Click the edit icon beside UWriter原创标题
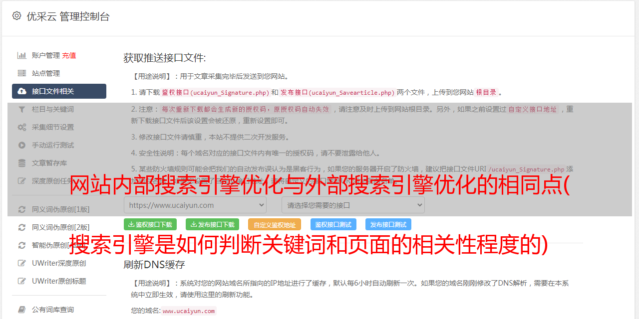This screenshot has width=639, height=319. pyautogui.click(x=22, y=281)
